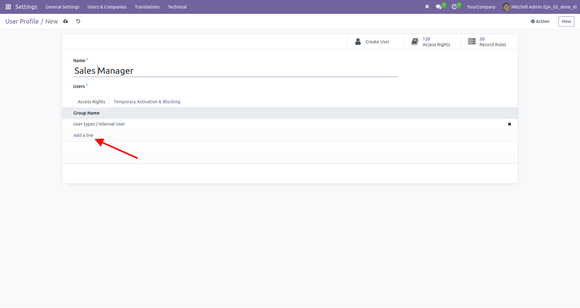Remove the Internal User group row
Screen dimensions: 580x308
(x=509, y=124)
